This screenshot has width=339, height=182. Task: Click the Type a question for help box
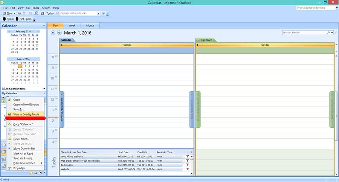315,8
